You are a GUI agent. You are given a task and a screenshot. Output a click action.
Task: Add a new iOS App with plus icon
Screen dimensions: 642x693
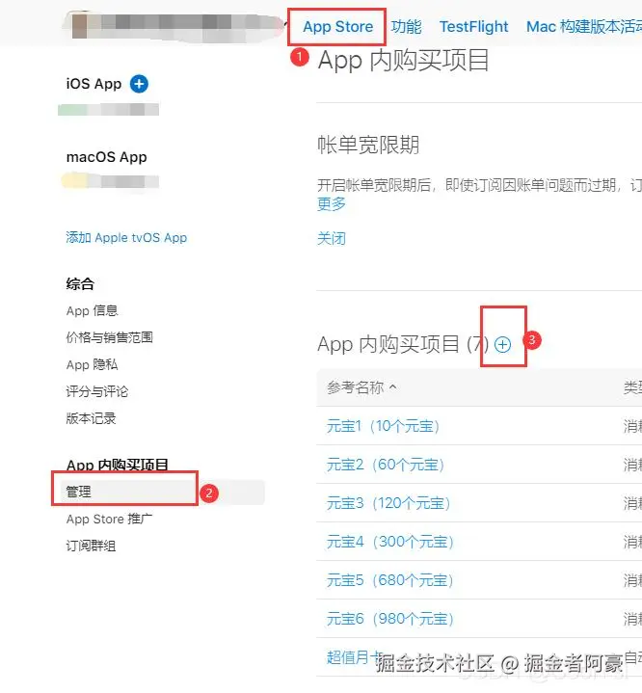coord(139,84)
